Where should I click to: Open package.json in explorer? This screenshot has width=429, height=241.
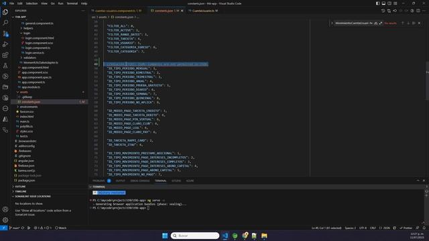coord(27,181)
